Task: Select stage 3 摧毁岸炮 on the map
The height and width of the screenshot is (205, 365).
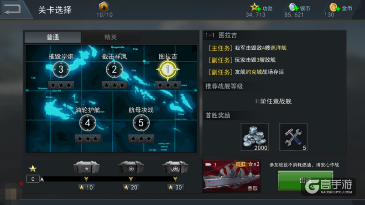Action: [61, 69]
